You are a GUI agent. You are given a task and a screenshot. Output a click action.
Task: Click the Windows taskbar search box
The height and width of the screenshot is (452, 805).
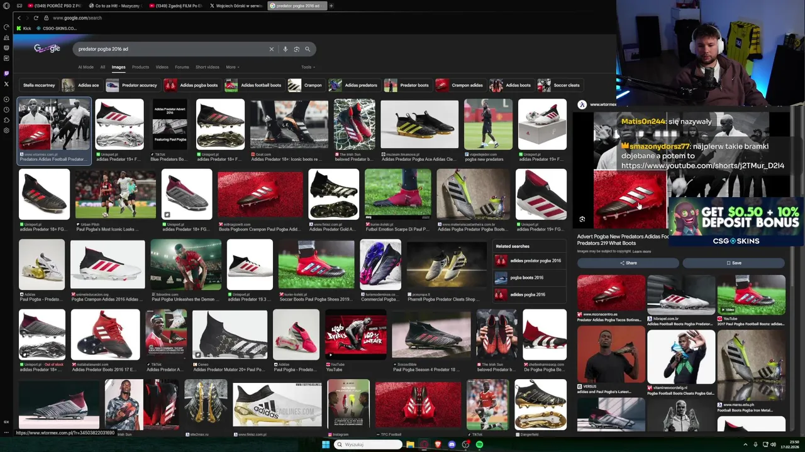tap(368, 444)
